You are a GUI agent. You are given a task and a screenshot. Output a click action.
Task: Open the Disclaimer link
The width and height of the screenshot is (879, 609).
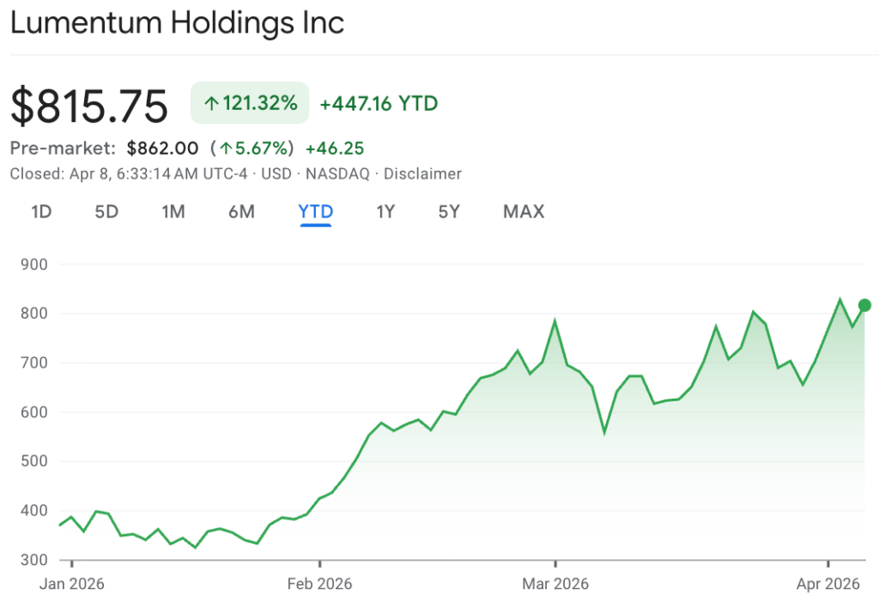click(x=422, y=174)
